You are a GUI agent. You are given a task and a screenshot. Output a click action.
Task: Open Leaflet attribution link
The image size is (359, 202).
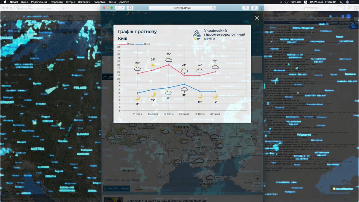250,191
